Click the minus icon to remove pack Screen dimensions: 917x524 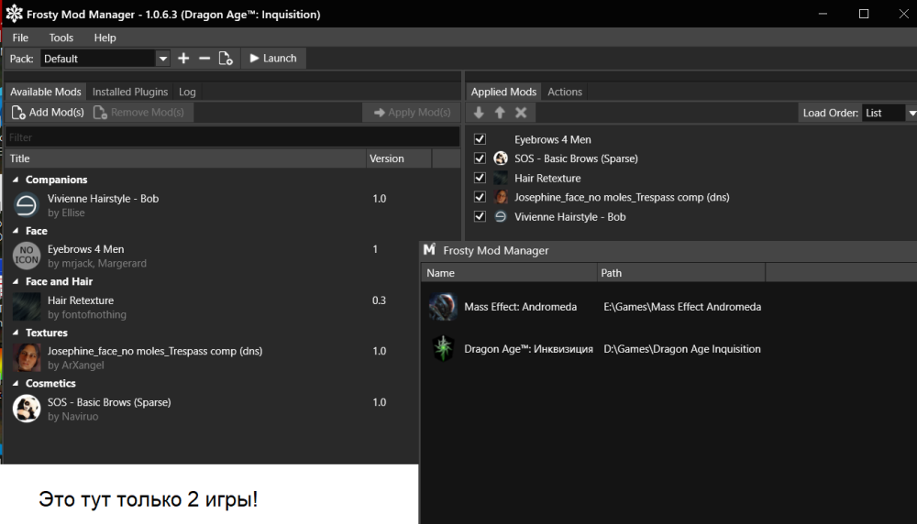204,59
